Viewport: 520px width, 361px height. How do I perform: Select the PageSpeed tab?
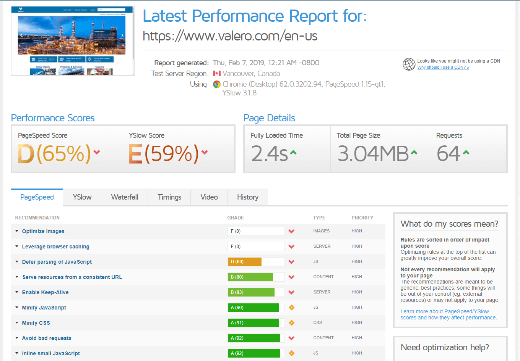(37, 197)
